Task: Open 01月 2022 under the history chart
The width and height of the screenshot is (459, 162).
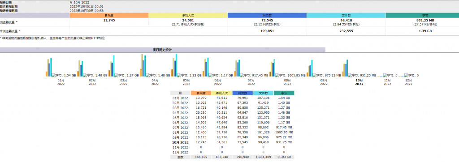Action: pyautogui.click(x=61, y=82)
